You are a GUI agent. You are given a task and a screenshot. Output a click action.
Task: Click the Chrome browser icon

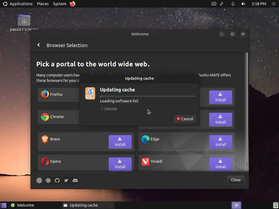45,117
